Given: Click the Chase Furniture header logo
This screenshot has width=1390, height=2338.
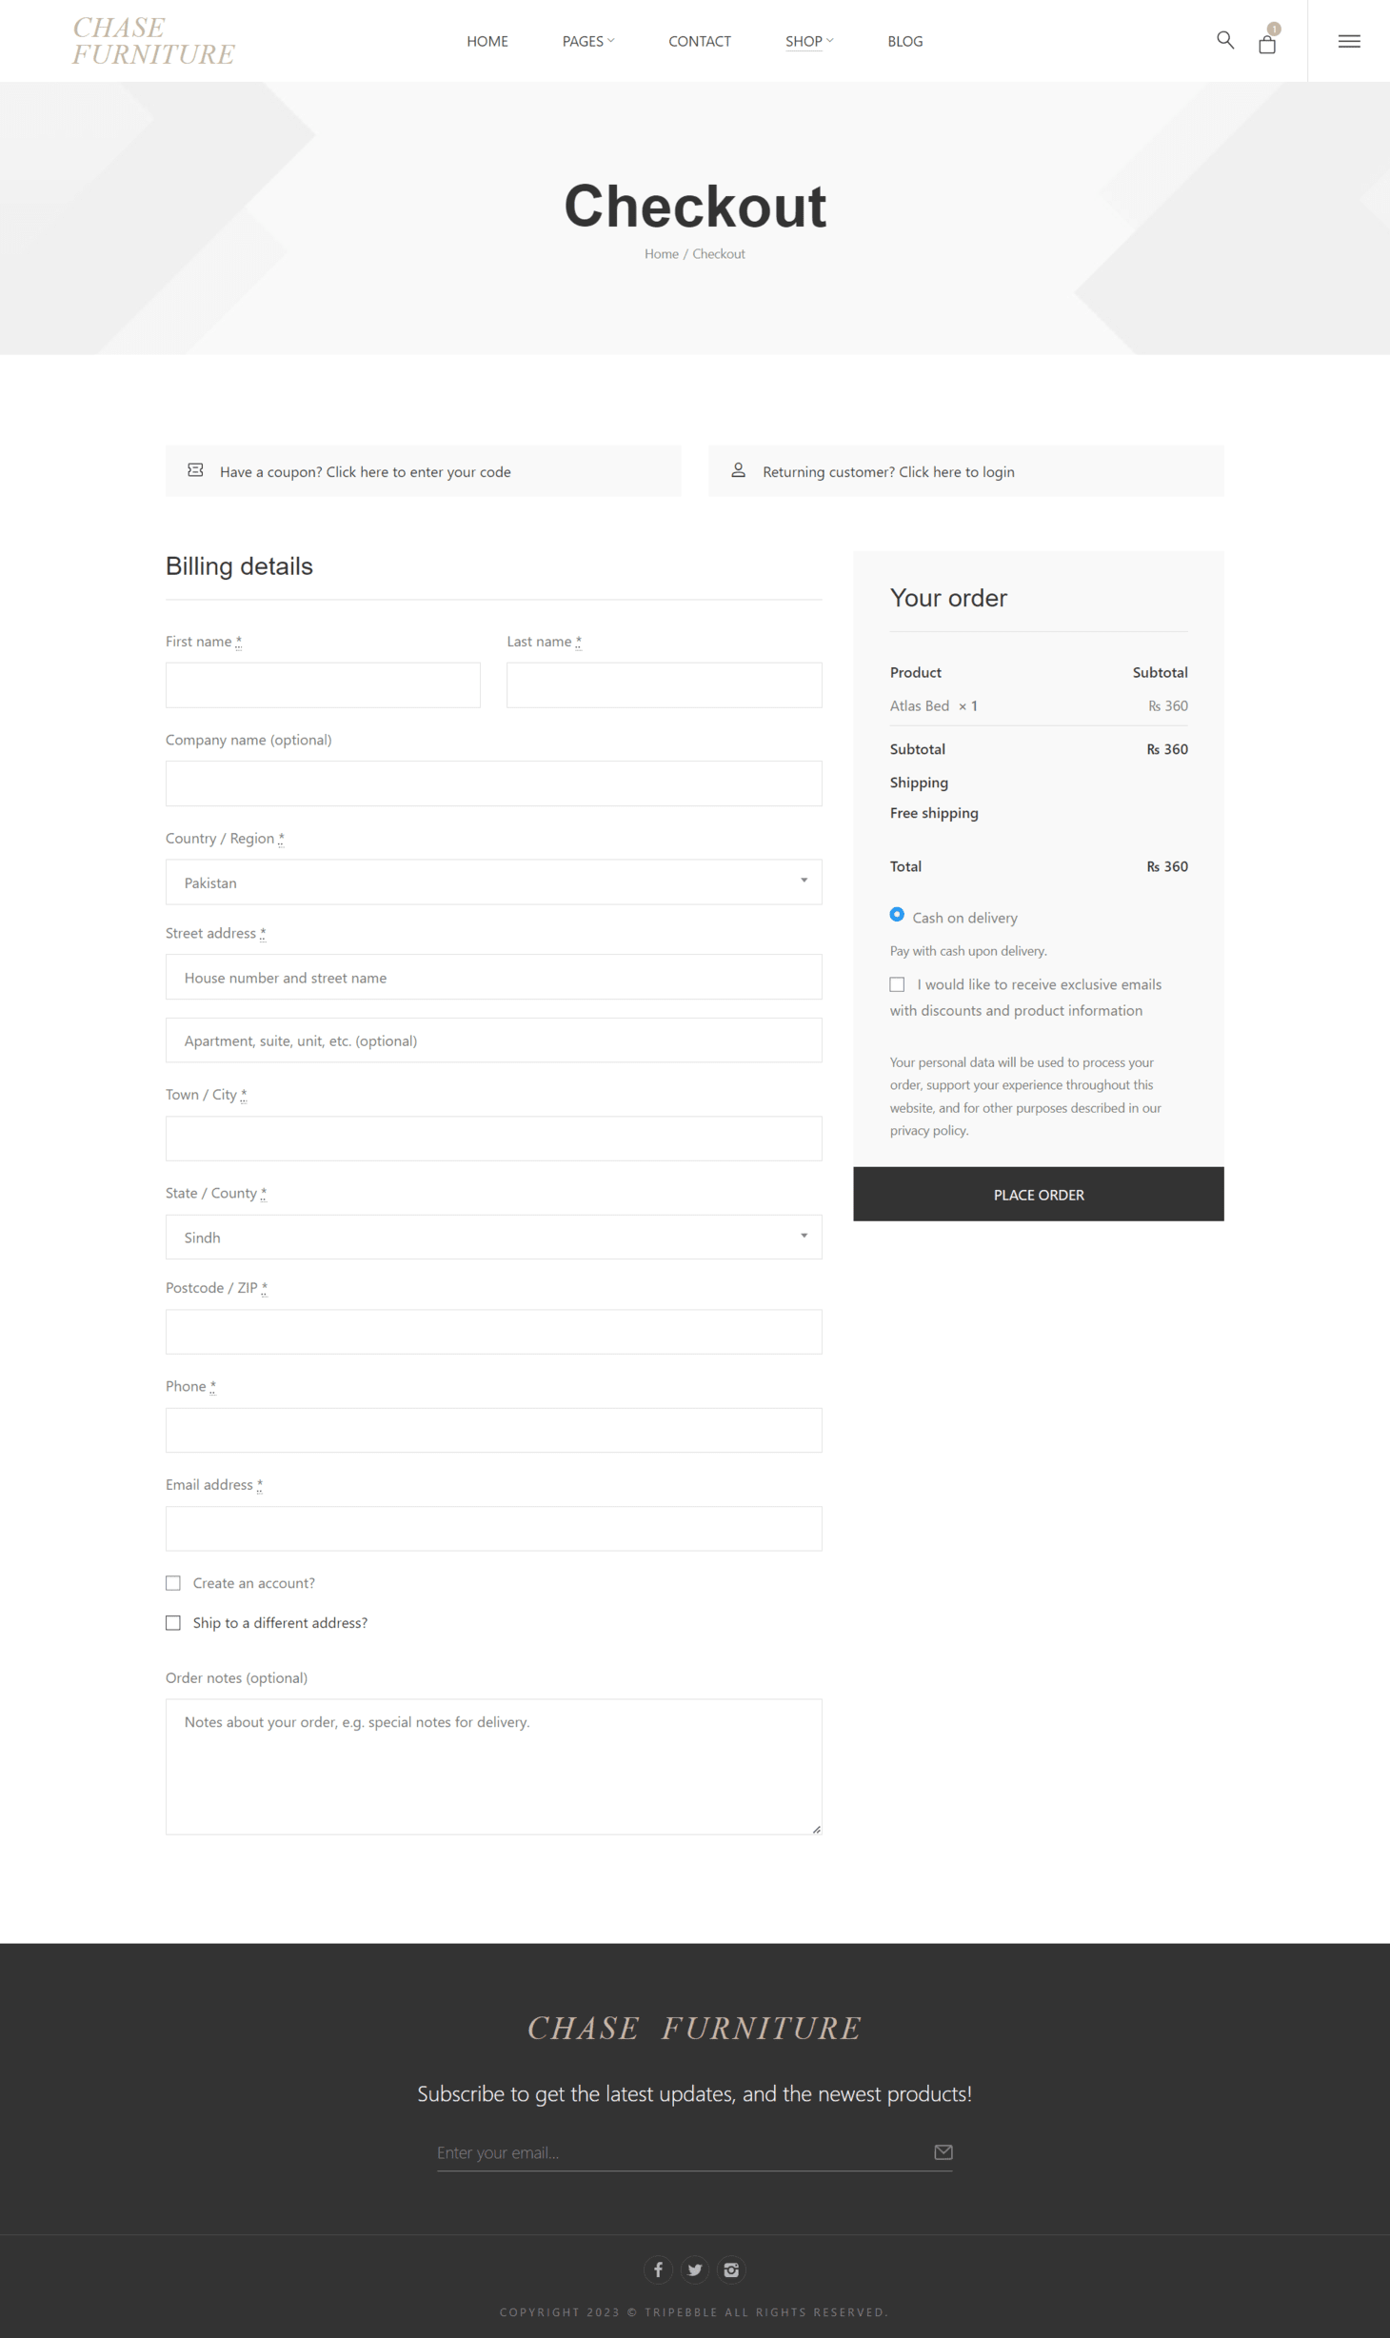Looking at the screenshot, I should click(x=153, y=41).
